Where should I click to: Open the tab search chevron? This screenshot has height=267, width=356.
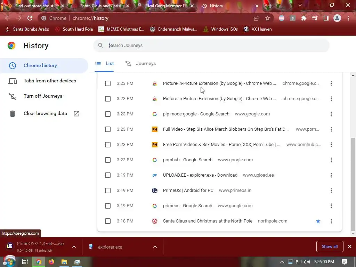click(300, 5)
